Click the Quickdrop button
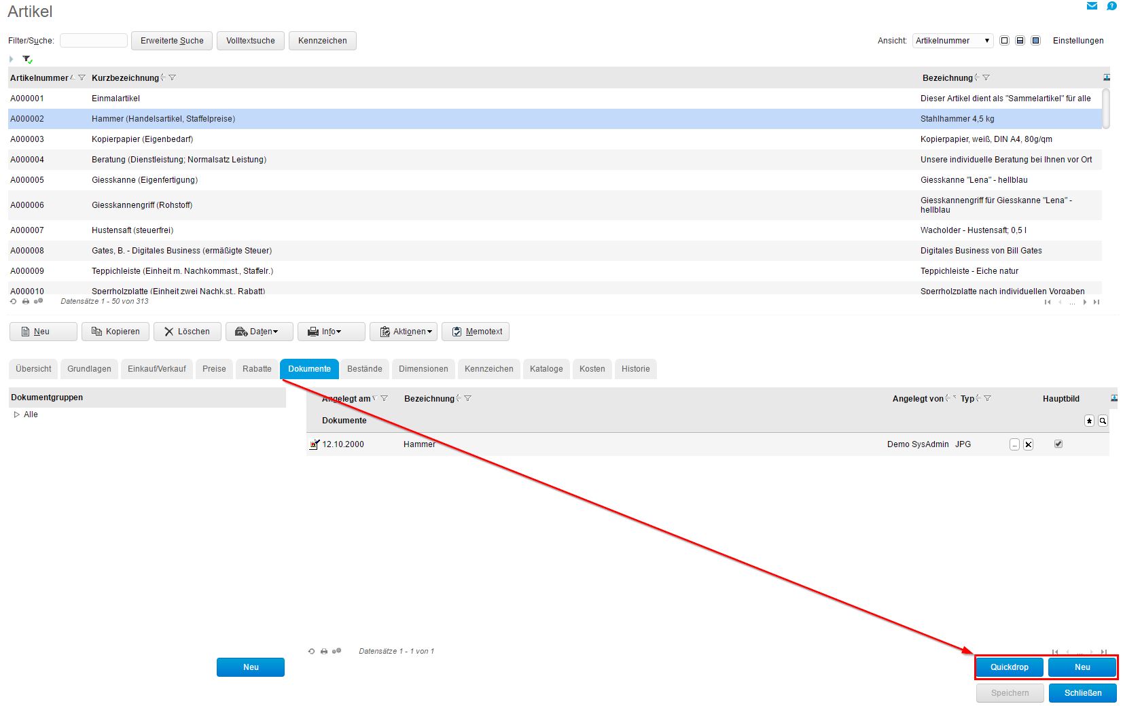 coord(1009,667)
